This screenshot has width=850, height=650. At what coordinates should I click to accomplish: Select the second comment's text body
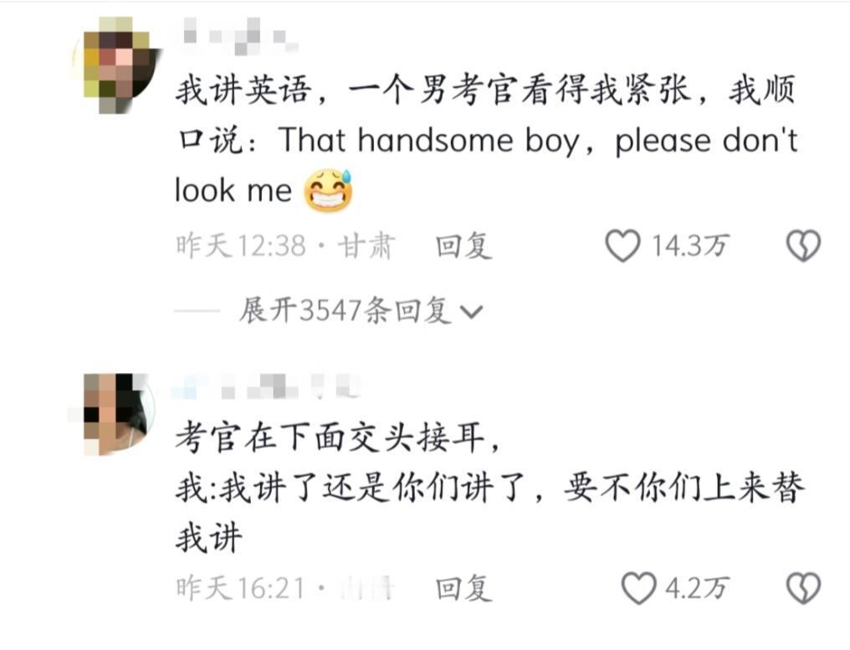(489, 486)
